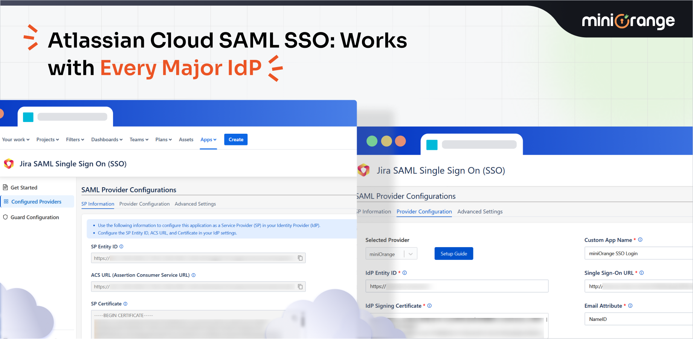
Task: Switch to Provider Configuration tab in left window
Action: point(145,204)
